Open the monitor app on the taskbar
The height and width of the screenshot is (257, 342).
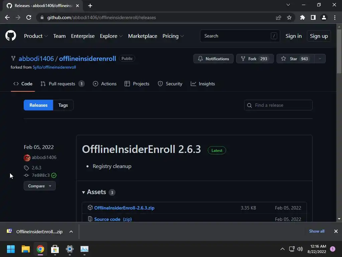click(84, 249)
